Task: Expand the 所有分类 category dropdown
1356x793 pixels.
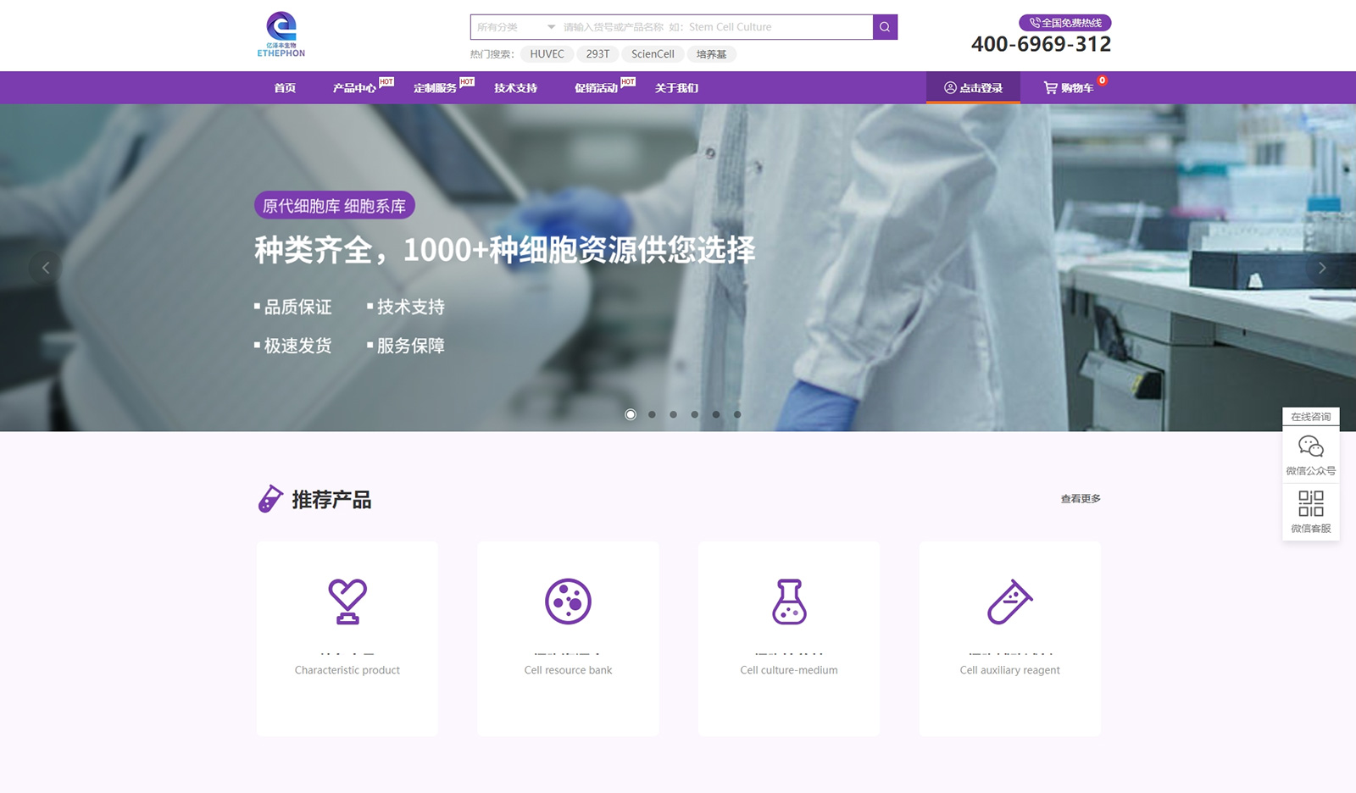Action: [x=515, y=27]
